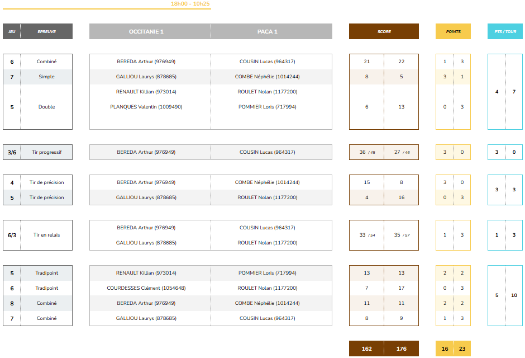This screenshot has height=358, width=525.
Task: Open player COURDESSES Clément (1054648)
Action: click(x=146, y=288)
